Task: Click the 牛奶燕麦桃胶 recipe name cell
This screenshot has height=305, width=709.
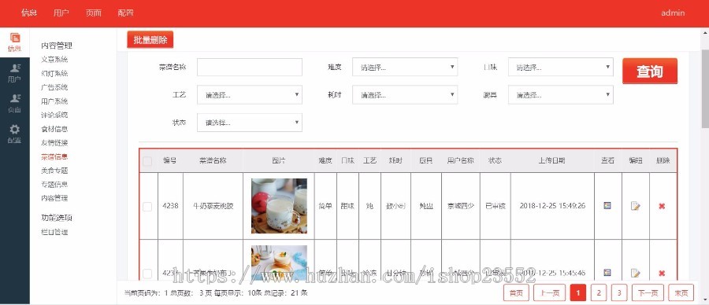Action: (213, 206)
